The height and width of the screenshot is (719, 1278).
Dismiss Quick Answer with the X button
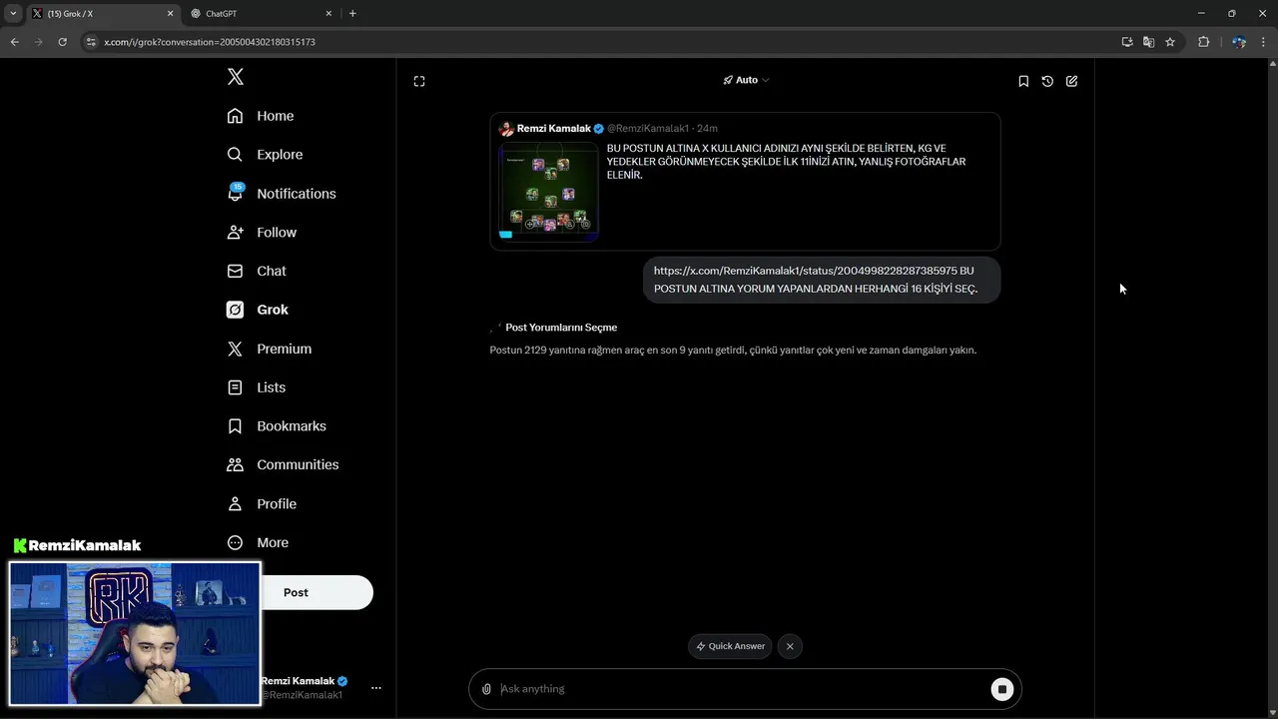(x=790, y=646)
